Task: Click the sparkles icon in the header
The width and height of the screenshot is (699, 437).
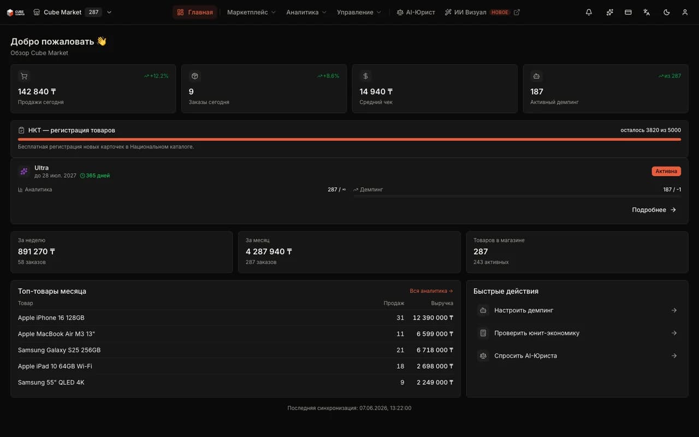Action: coord(609,12)
